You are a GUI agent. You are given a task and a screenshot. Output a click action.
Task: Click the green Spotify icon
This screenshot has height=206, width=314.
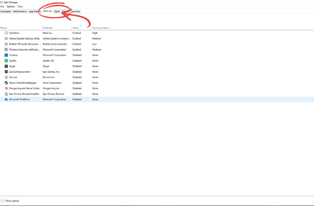tap(6, 61)
